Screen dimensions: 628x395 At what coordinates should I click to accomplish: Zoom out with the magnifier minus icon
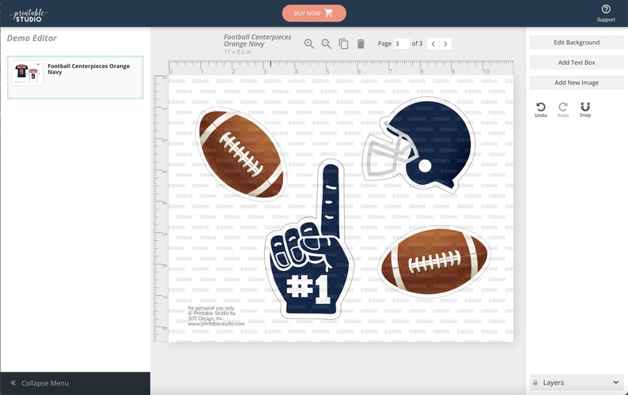coord(326,43)
